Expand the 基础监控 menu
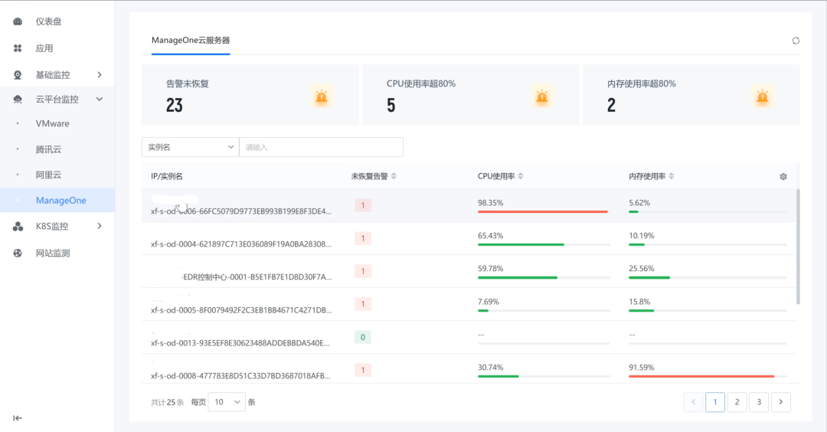Viewport: 827px width, 432px height. click(x=99, y=75)
